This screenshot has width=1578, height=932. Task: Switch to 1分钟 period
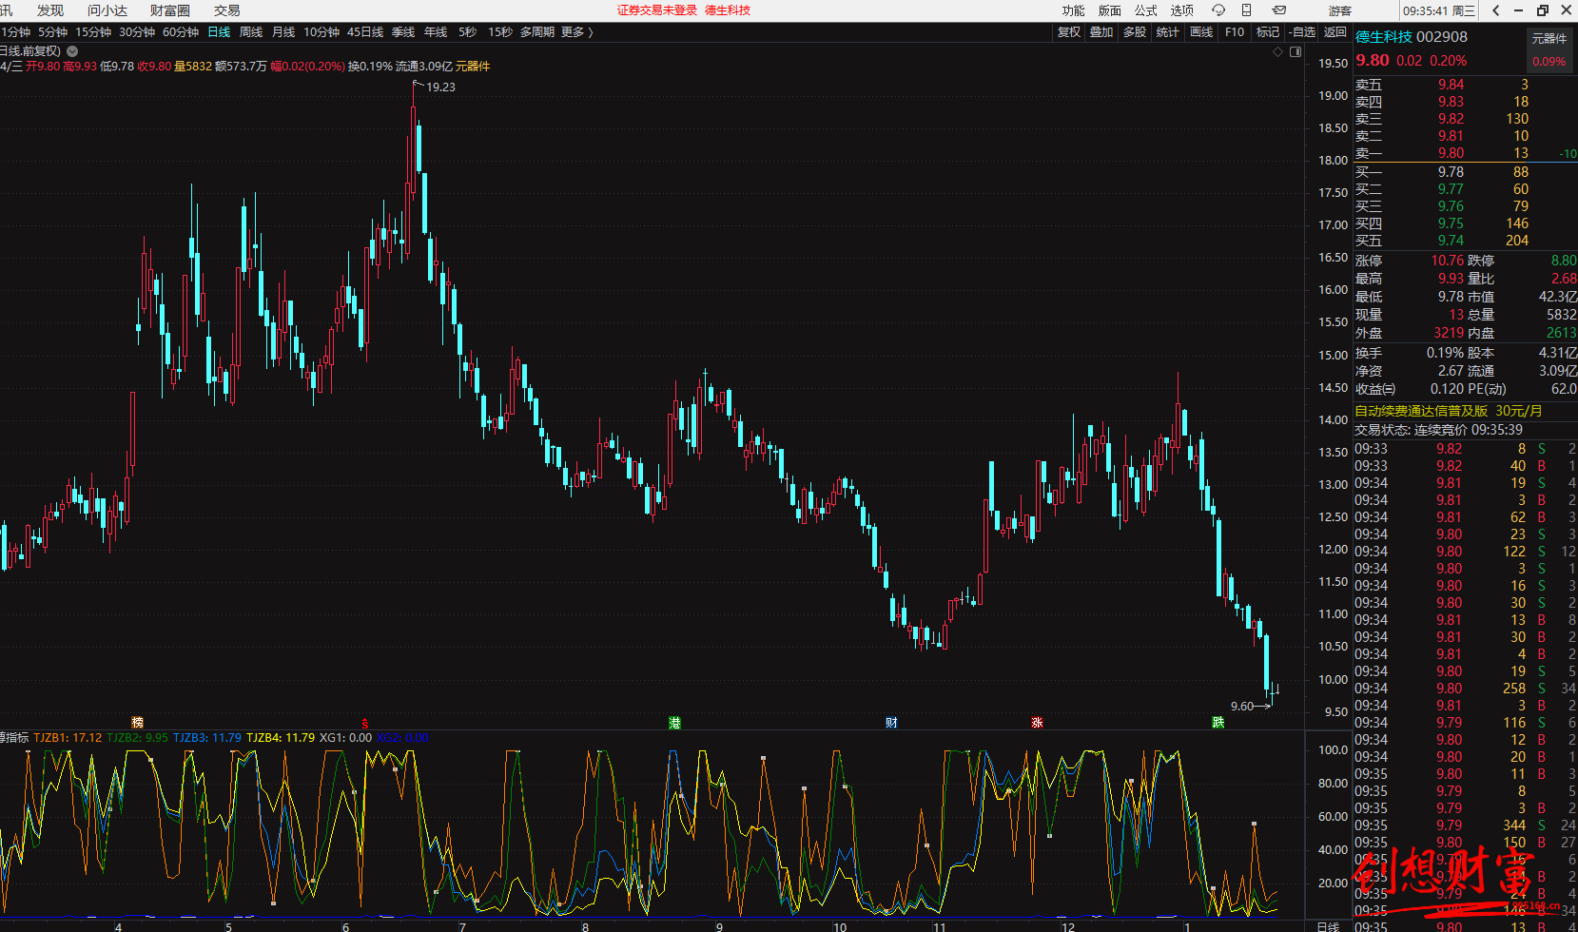click(15, 32)
